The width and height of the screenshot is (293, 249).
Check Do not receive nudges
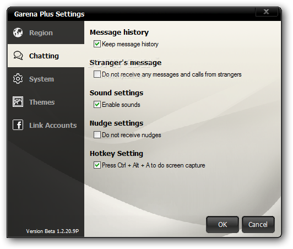tap(97, 135)
